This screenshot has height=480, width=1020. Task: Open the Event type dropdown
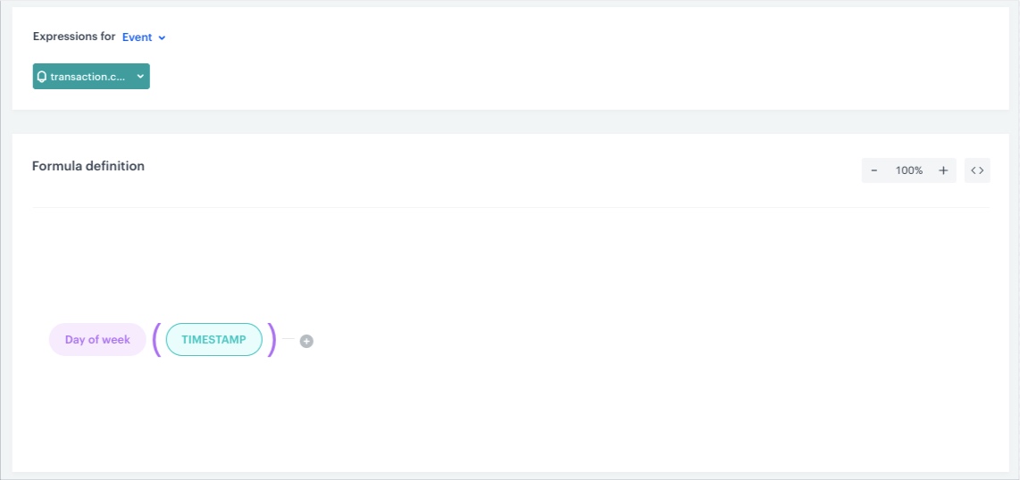[143, 37]
